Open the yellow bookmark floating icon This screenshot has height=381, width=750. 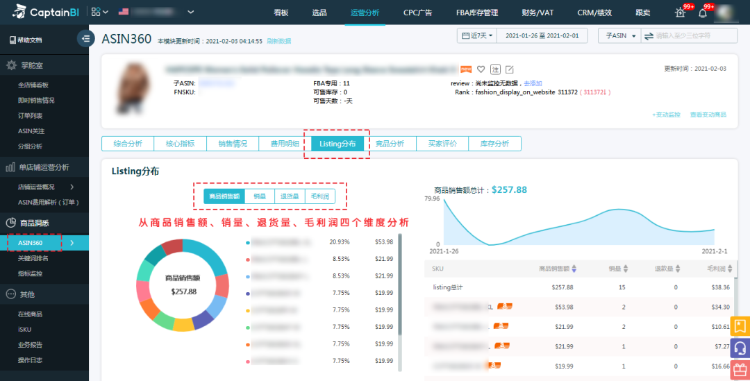740,326
